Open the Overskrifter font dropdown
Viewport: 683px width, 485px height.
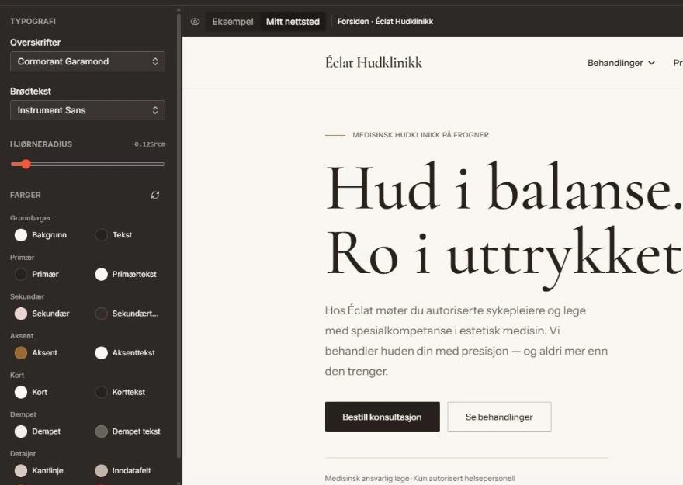coord(88,61)
